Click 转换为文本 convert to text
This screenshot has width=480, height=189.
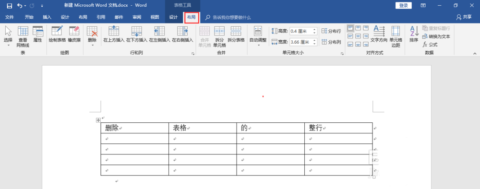[x=436, y=36]
